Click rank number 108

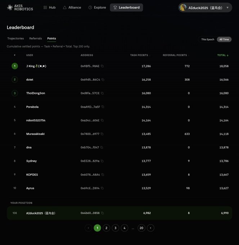coord(15,213)
